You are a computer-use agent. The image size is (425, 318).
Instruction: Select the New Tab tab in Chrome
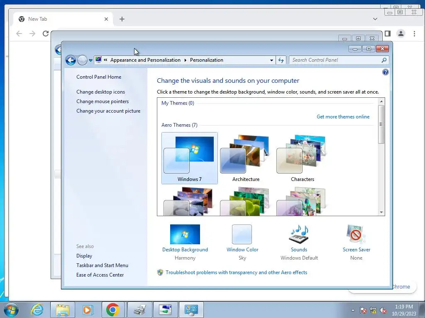[x=63, y=19]
